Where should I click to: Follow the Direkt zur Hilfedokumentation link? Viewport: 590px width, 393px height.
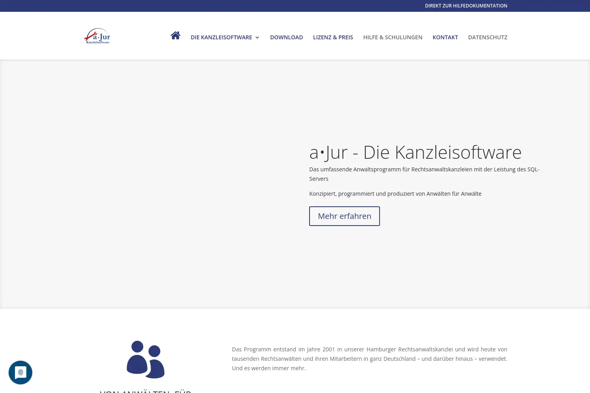[466, 6]
